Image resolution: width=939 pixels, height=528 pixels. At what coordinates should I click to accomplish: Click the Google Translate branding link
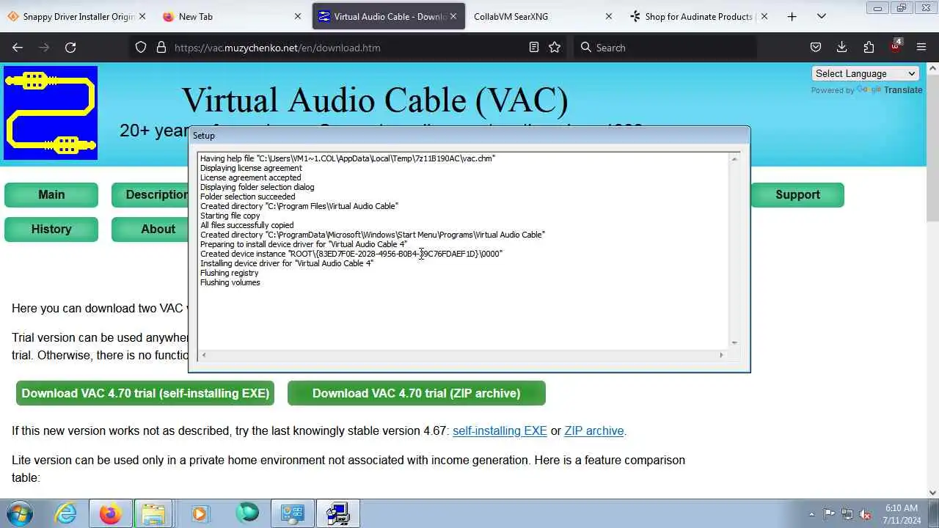click(x=890, y=90)
